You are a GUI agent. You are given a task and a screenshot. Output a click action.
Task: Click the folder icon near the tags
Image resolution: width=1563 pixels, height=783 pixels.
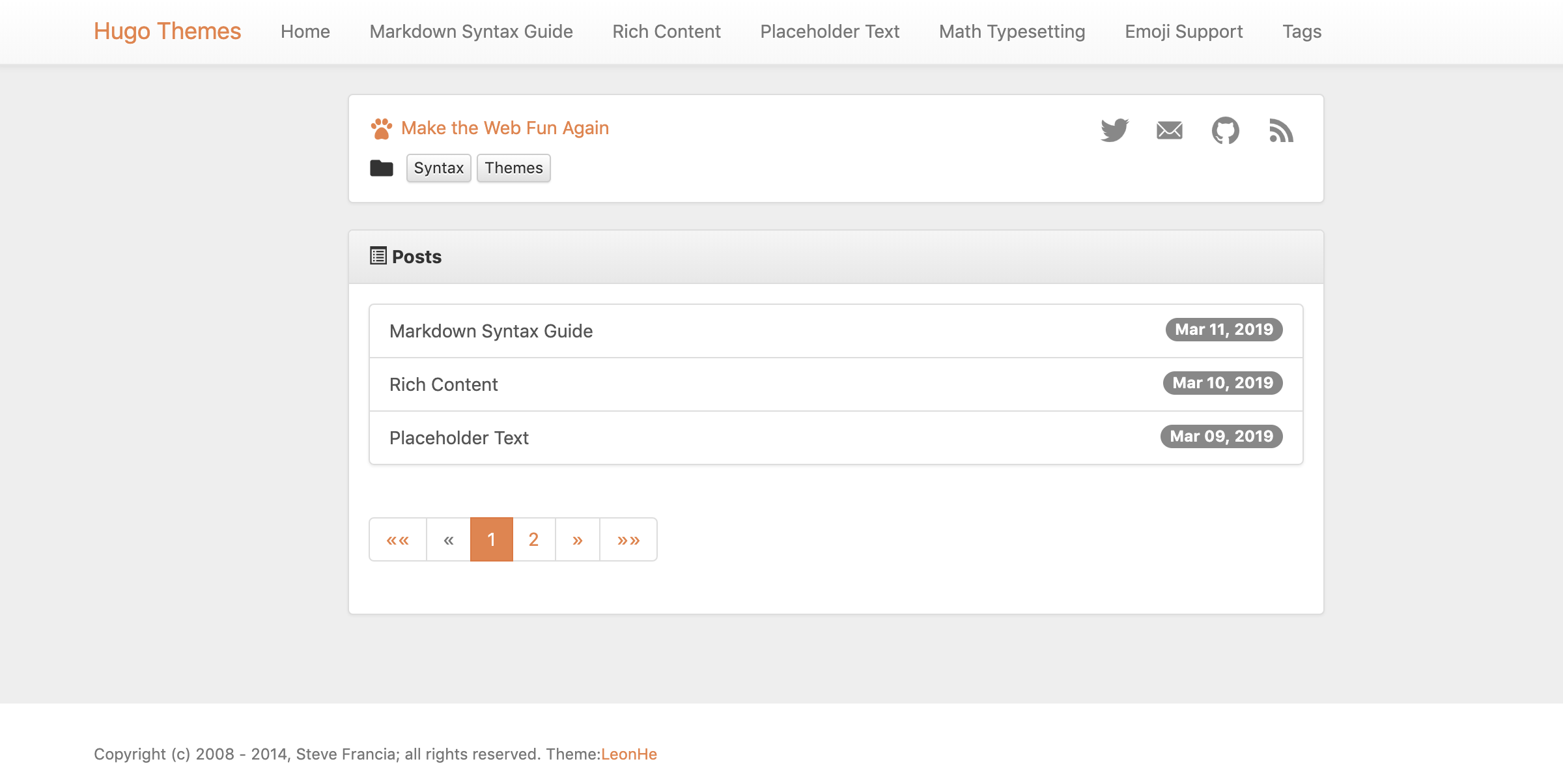point(382,167)
